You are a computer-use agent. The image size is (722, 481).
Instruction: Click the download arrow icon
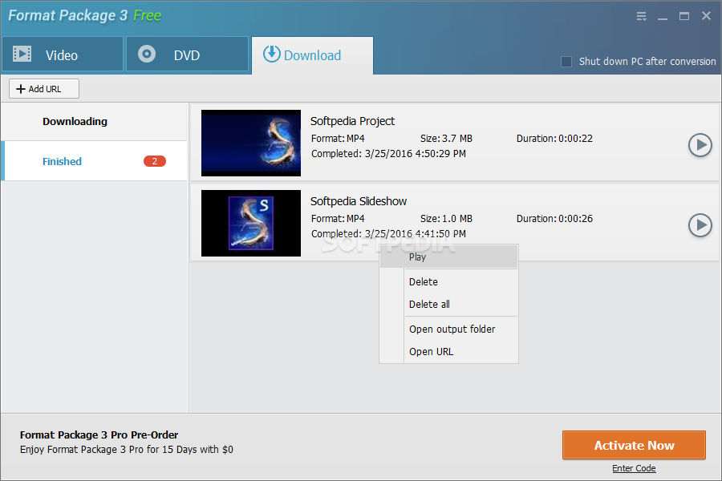271,54
